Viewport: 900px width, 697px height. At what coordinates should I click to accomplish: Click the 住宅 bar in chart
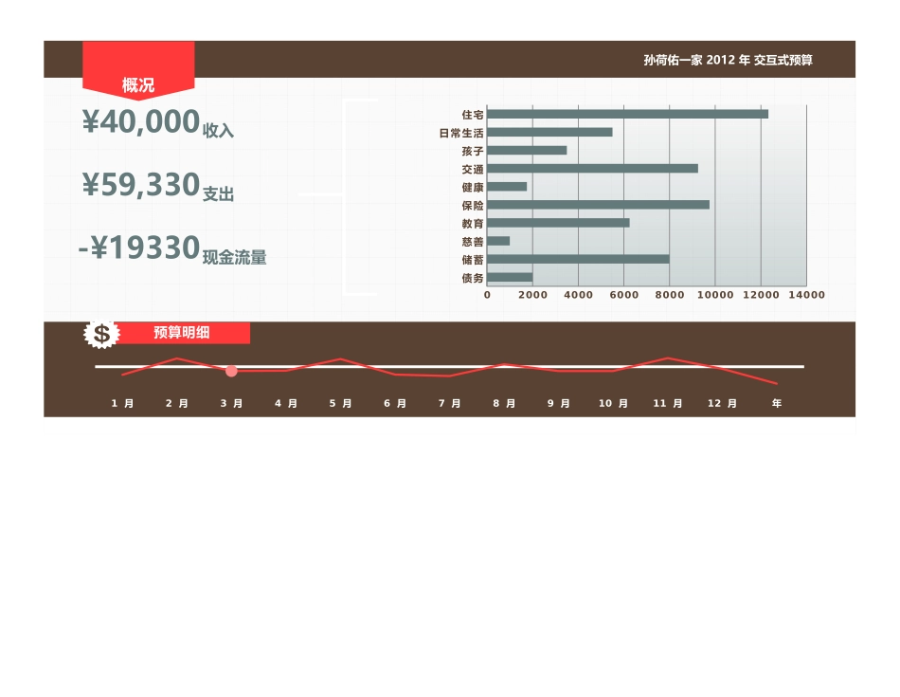(627, 115)
